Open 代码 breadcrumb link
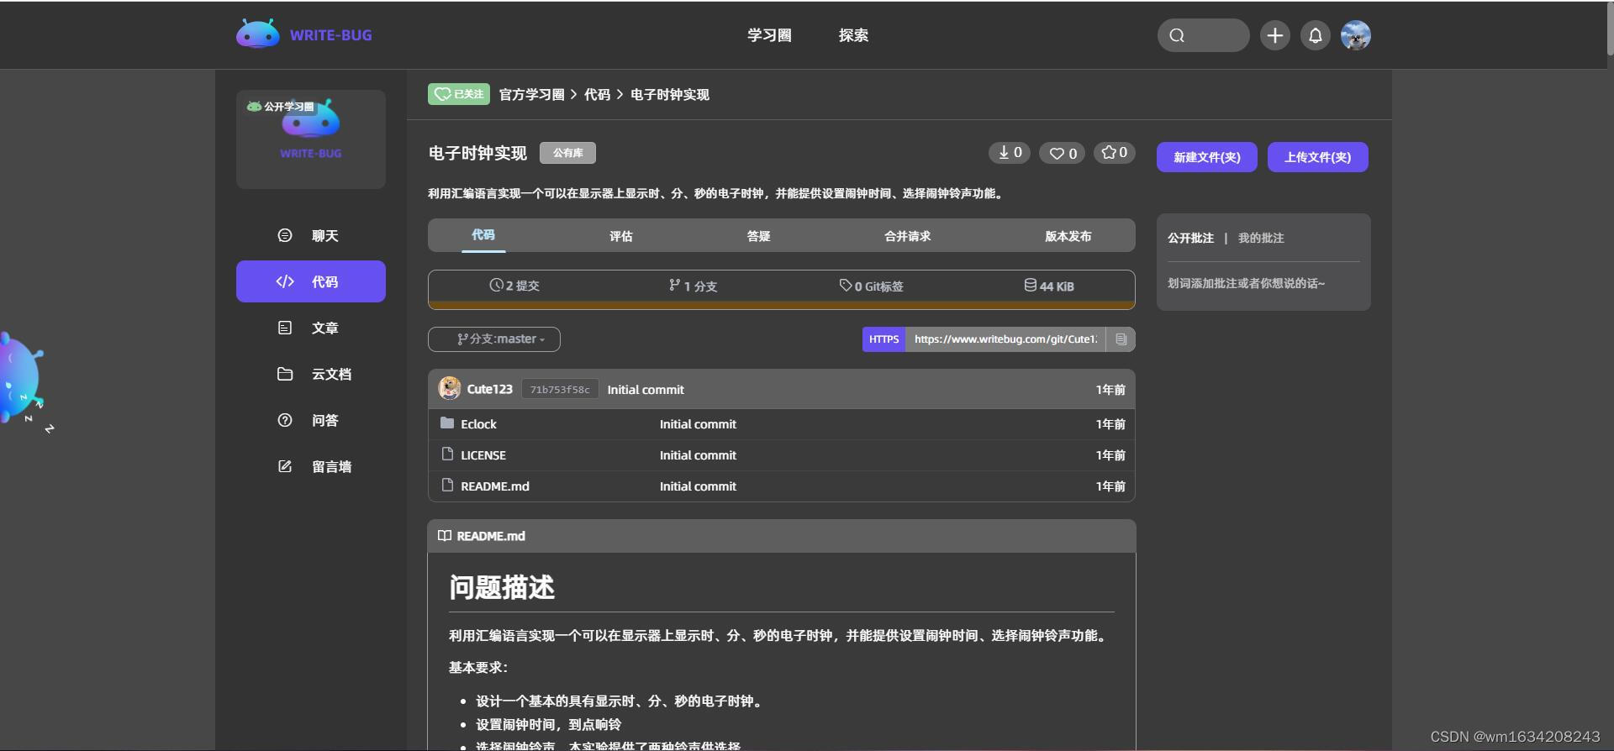 click(597, 95)
